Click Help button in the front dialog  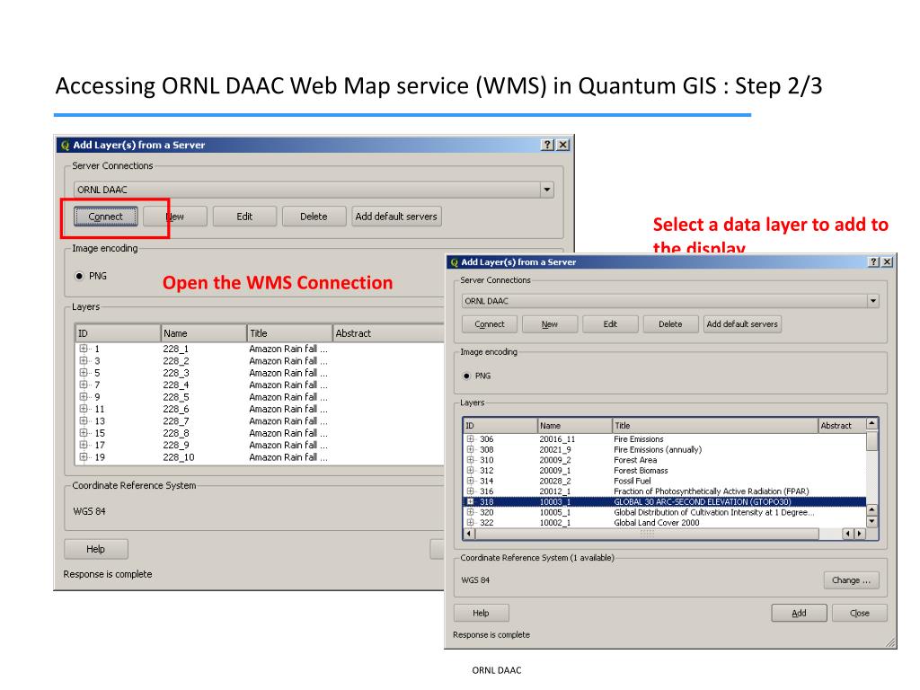click(482, 613)
